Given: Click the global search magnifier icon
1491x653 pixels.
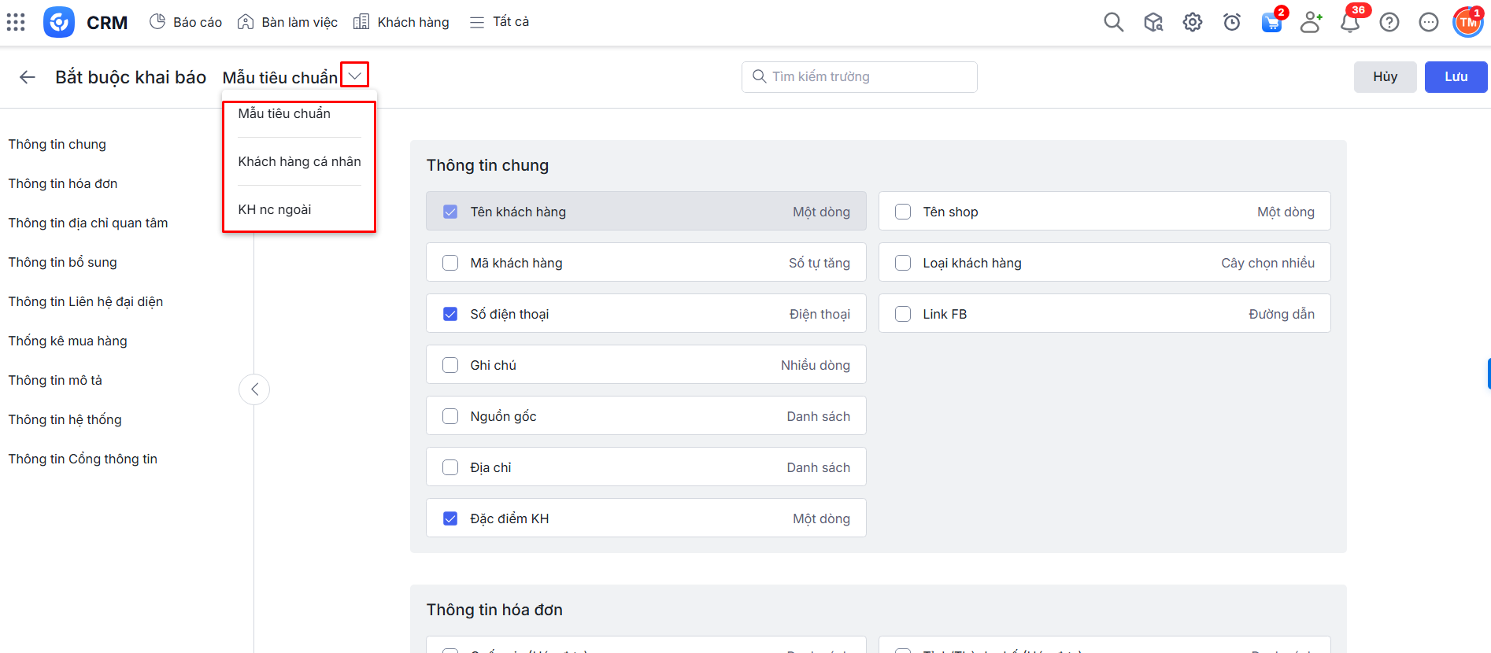Looking at the screenshot, I should (x=1113, y=22).
